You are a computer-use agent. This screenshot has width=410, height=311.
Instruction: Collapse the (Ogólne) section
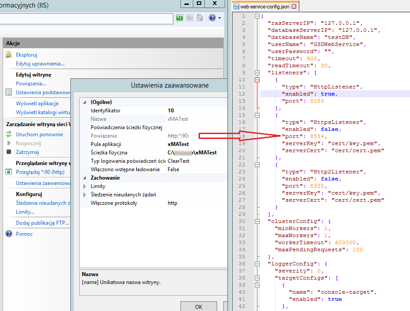[84, 102]
